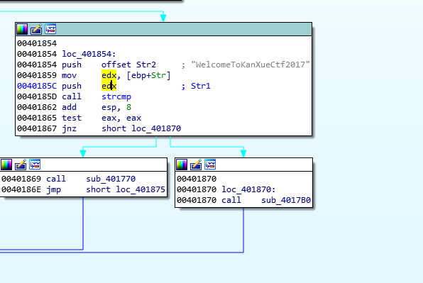Image resolution: width=423 pixels, height=283 pixels.
Task: Click the '; Str1' comment
Action: tap(196, 86)
